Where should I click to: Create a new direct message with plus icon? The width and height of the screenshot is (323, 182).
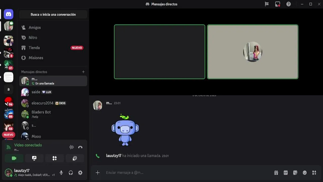pos(83,72)
